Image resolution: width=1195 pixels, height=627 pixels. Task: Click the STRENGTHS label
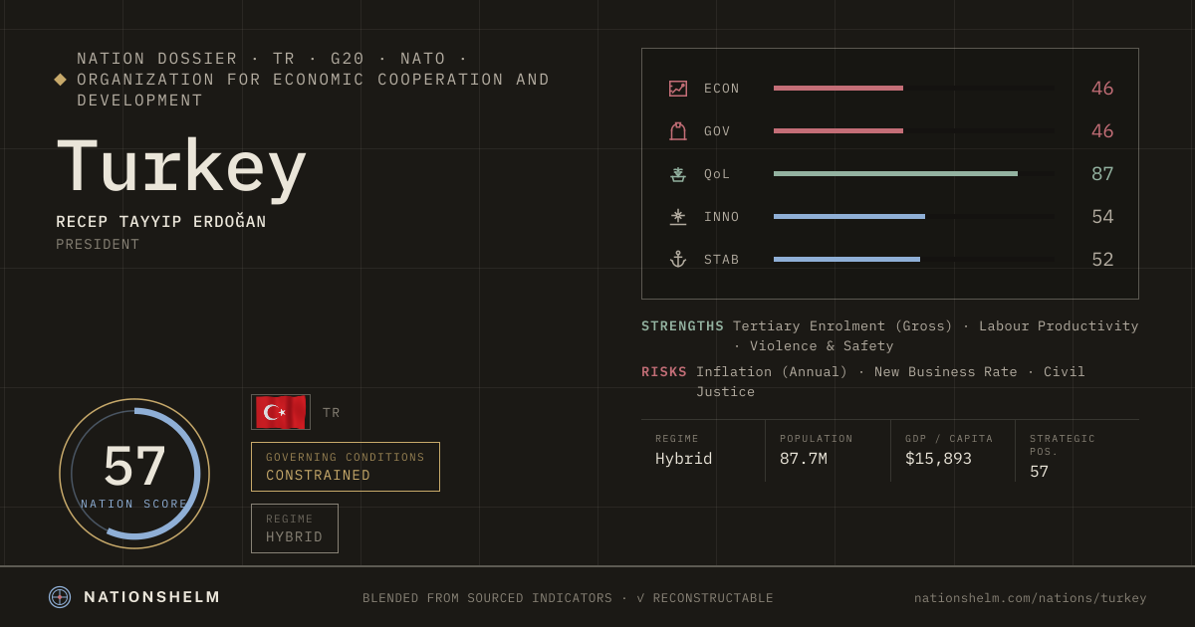(683, 326)
